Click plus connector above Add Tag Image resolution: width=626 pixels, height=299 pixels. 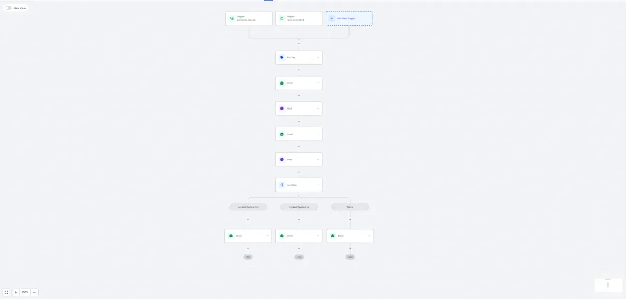point(299,44)
